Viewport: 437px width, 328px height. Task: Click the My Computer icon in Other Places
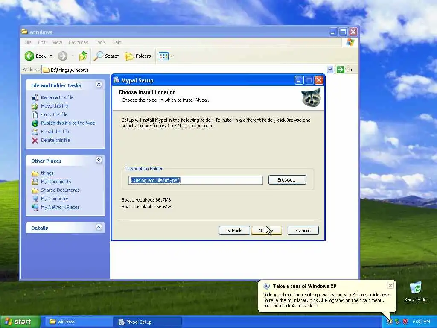coord(35,199)
